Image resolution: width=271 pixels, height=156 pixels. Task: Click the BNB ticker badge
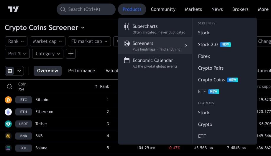24,136
